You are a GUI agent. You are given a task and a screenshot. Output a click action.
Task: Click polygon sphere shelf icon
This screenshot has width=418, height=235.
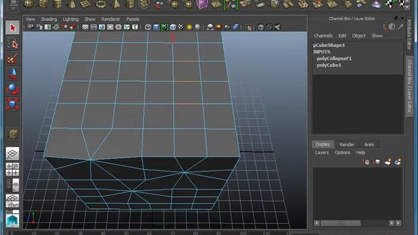click(29, 4)
